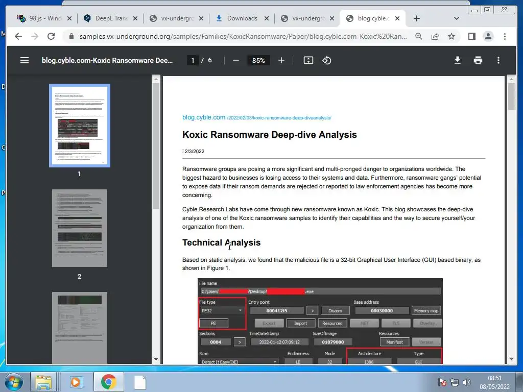This screenshot has width=523, height=392.
Task: Click the thumbnail panel scrollbar up arrow
Action: point(156,79)
